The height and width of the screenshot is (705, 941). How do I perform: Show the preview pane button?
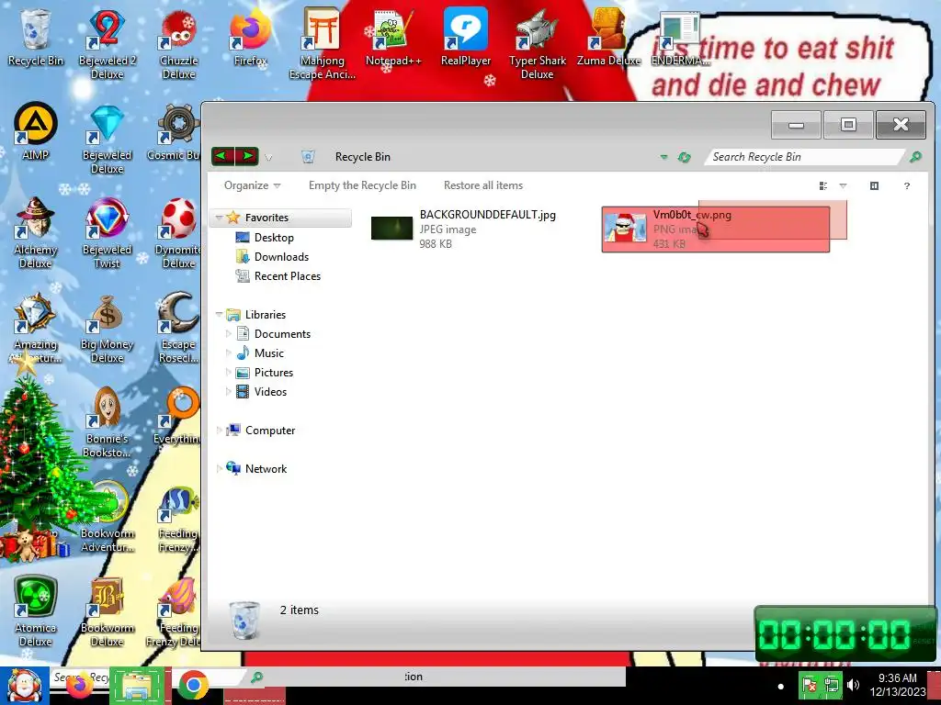[875, 185]
